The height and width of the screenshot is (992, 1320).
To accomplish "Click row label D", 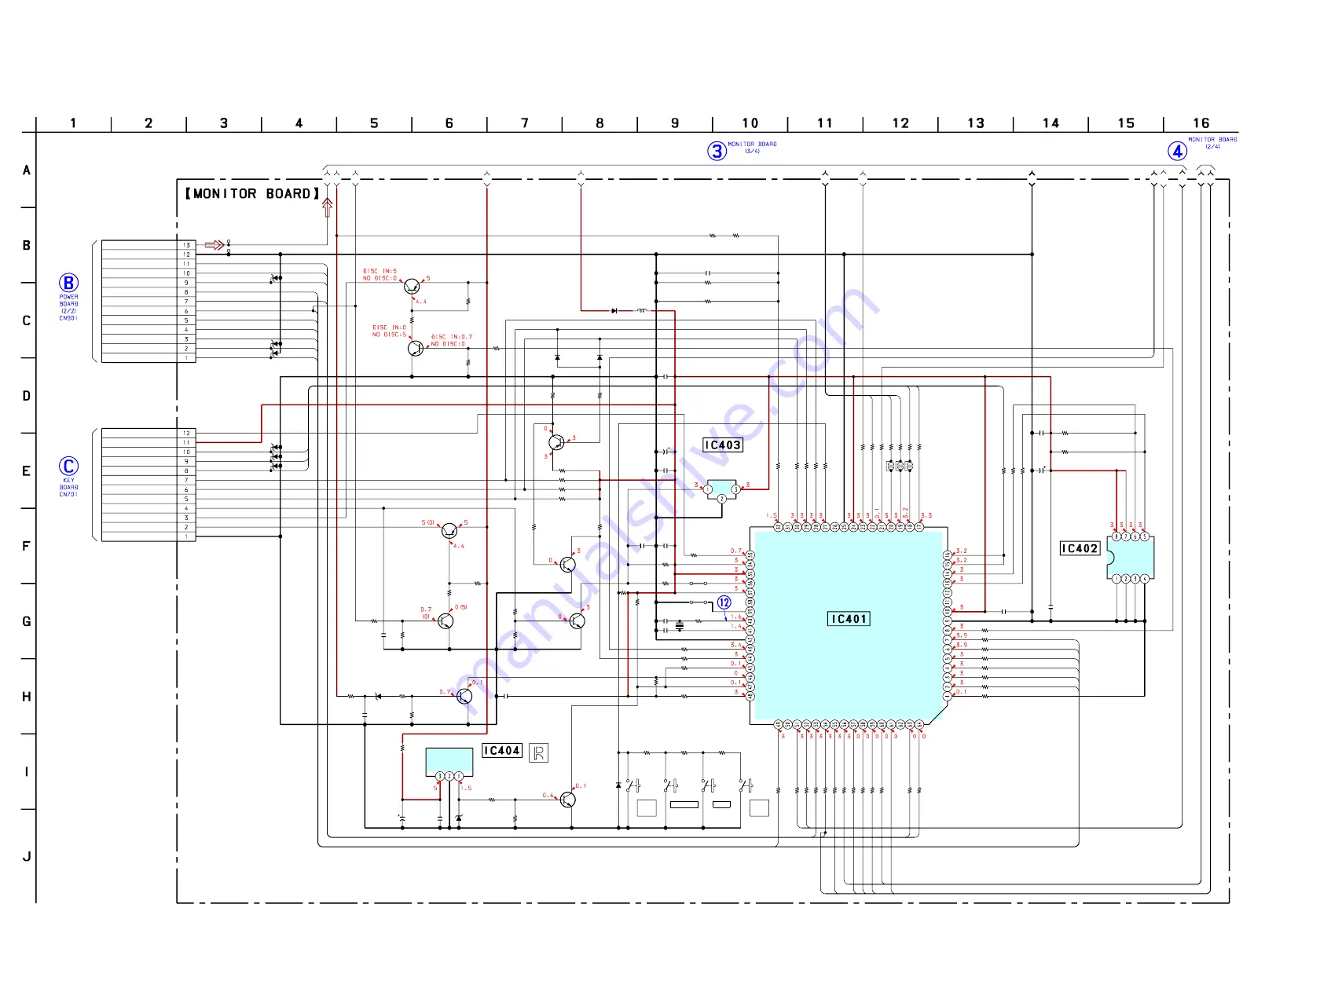I will [x=27, y=396].
